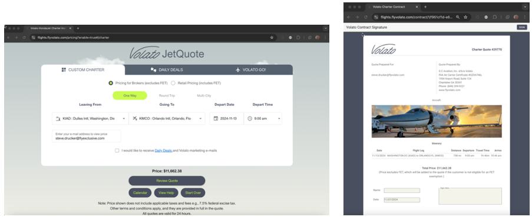Click the Calendar button

[140, 193]
